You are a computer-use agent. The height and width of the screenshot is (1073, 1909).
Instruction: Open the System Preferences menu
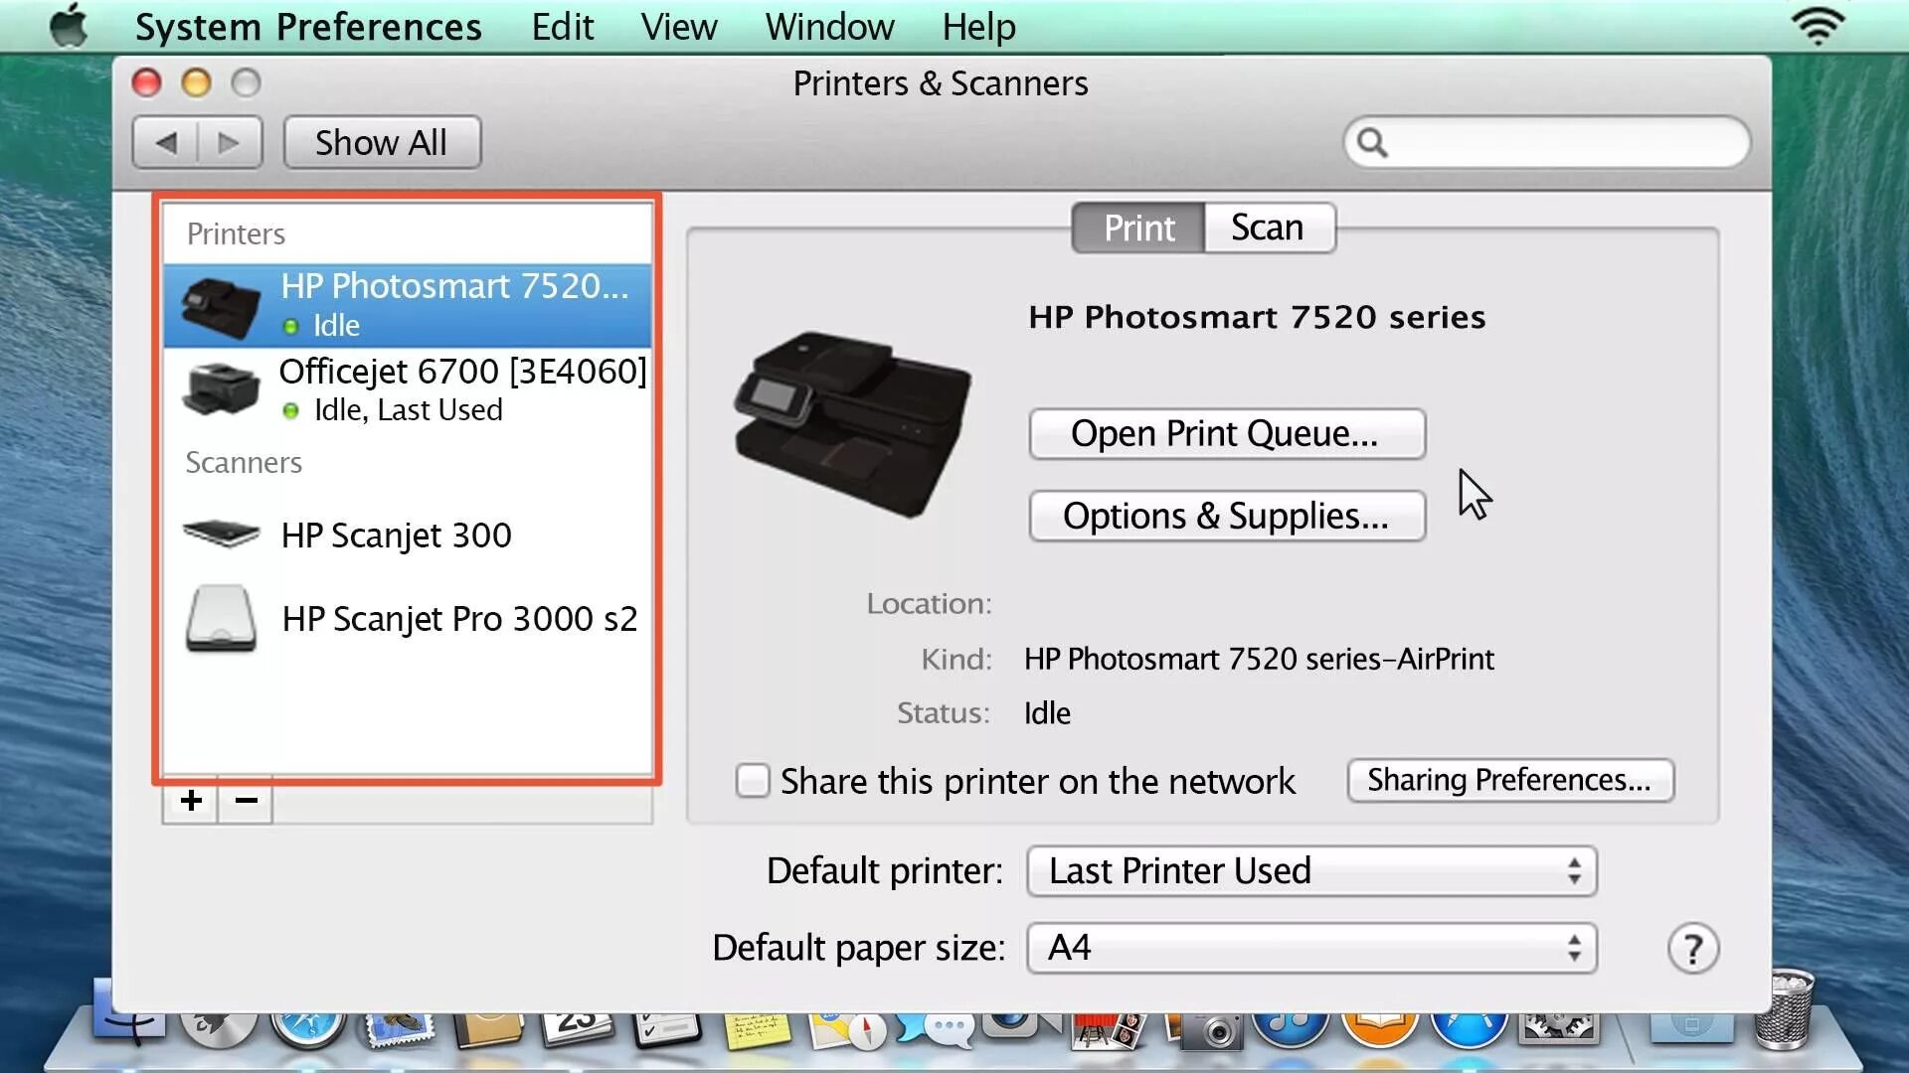coord(308,27)
